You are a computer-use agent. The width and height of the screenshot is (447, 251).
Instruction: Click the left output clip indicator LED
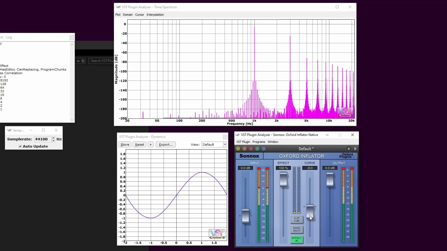tap(343, 169)
